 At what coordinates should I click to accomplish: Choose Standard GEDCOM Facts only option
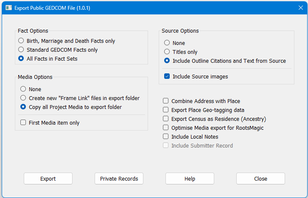[x=21, y=50]
